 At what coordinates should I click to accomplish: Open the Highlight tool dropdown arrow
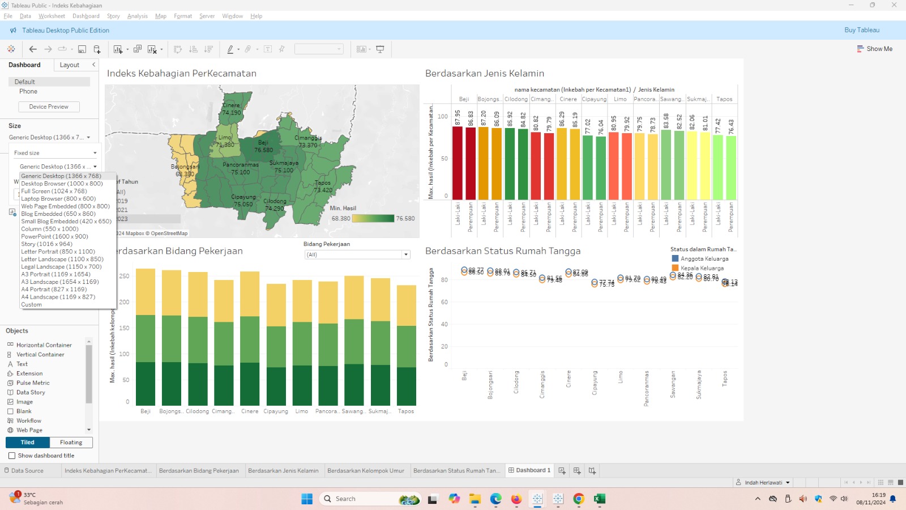tap(238, 49)
